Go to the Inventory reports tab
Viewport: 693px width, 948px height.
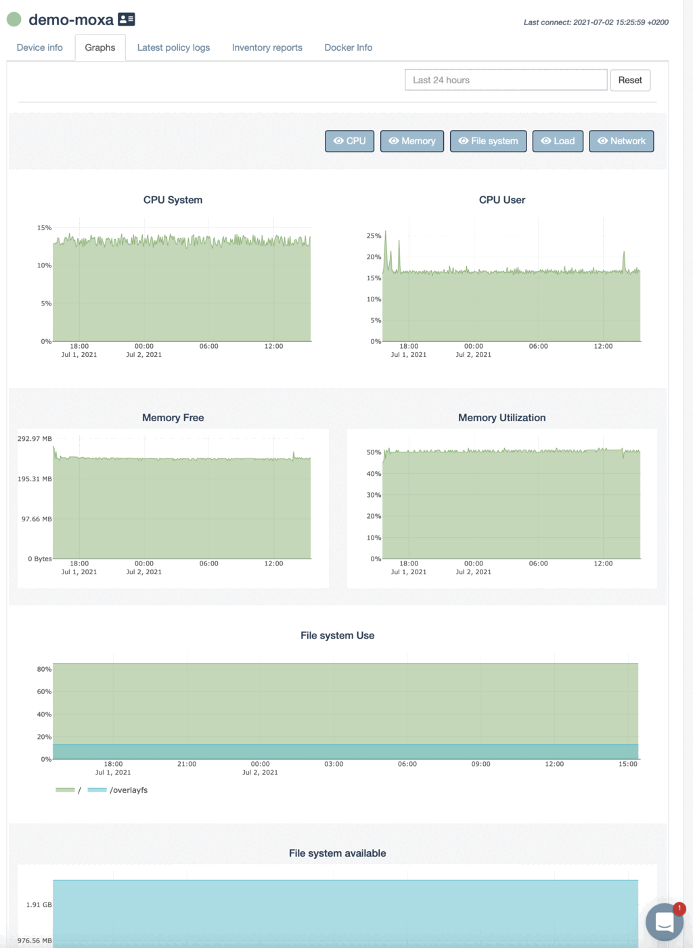267,47
